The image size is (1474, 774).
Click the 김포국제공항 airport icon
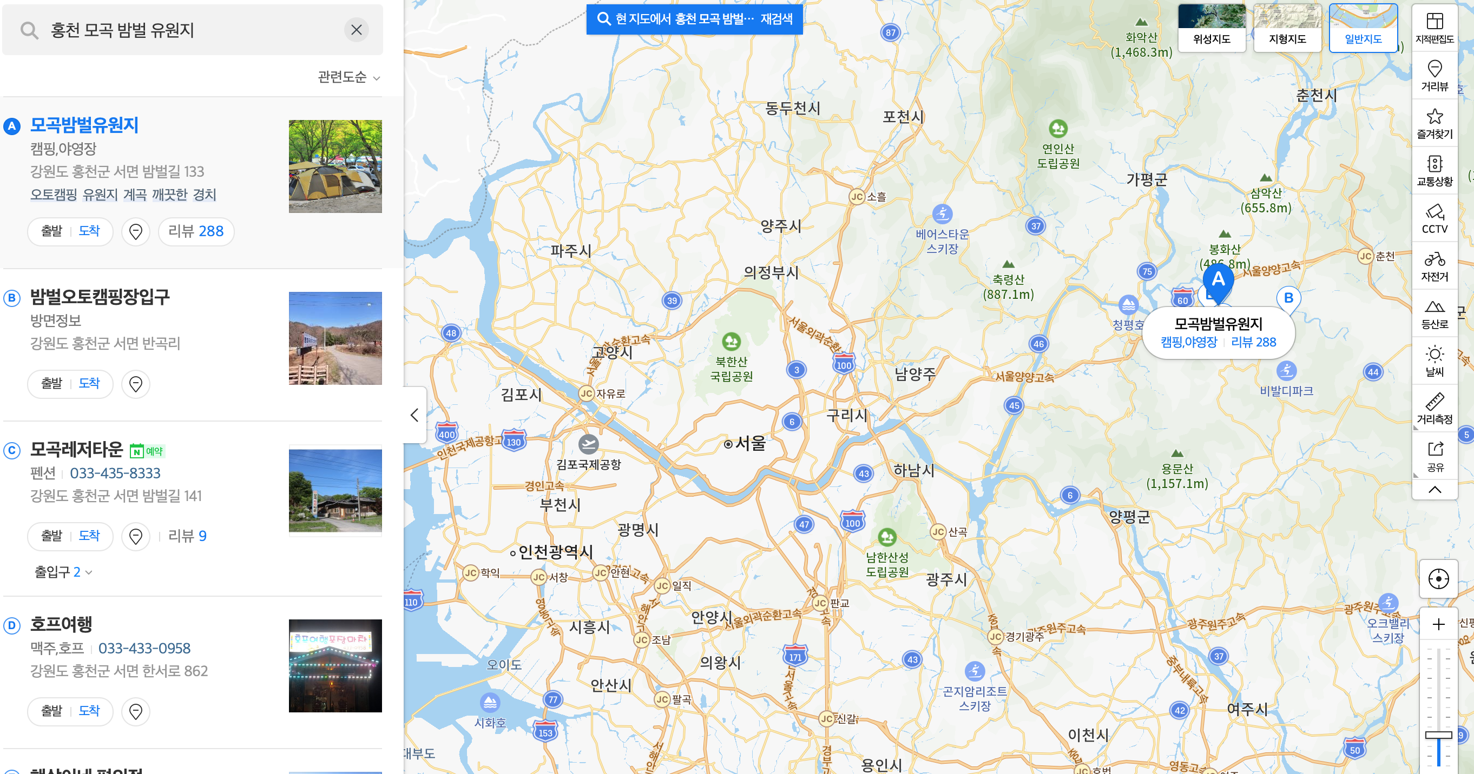pos(588,444)
